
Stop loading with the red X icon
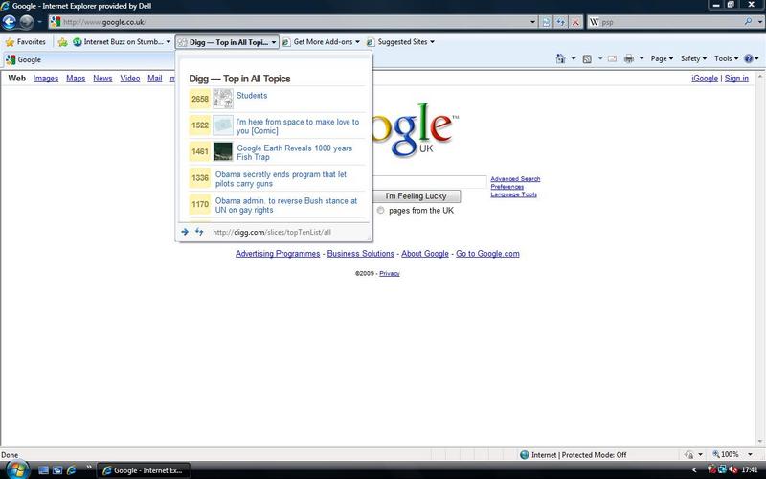point(575,22)
